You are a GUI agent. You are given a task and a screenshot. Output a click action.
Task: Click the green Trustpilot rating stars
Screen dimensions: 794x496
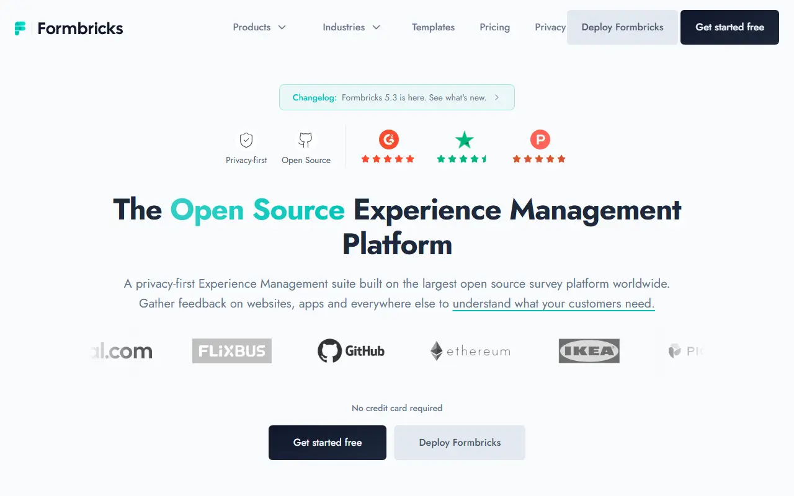point(463,159)
